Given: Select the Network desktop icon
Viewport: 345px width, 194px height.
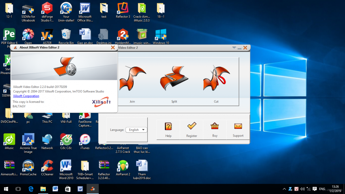Looking at the screenshot, I should click(x=47, y=142).
